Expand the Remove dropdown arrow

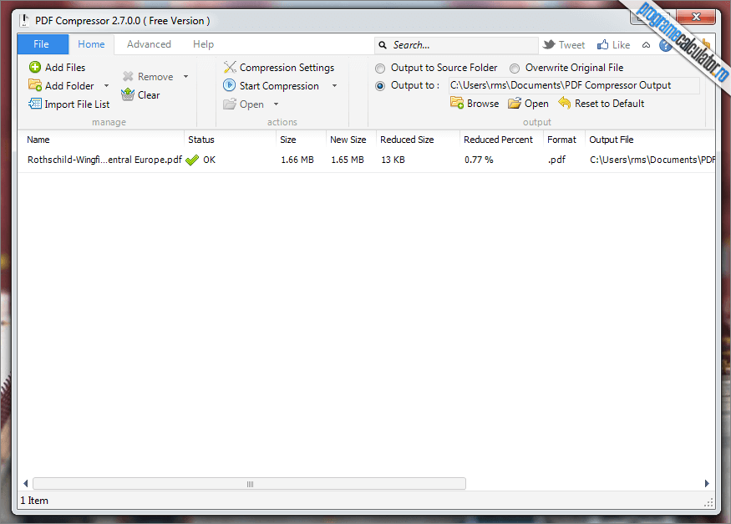tap(185, 76)
